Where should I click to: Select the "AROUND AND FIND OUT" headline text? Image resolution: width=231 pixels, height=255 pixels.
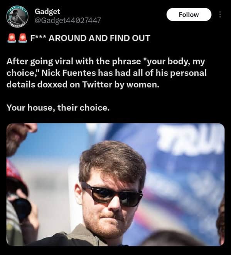click(99, 38)
